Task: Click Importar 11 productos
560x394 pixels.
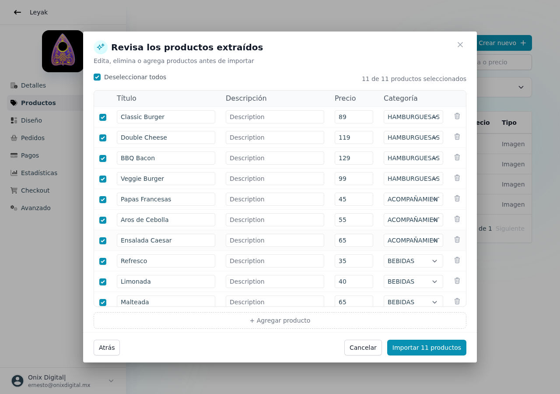Action: coord(427,347)
